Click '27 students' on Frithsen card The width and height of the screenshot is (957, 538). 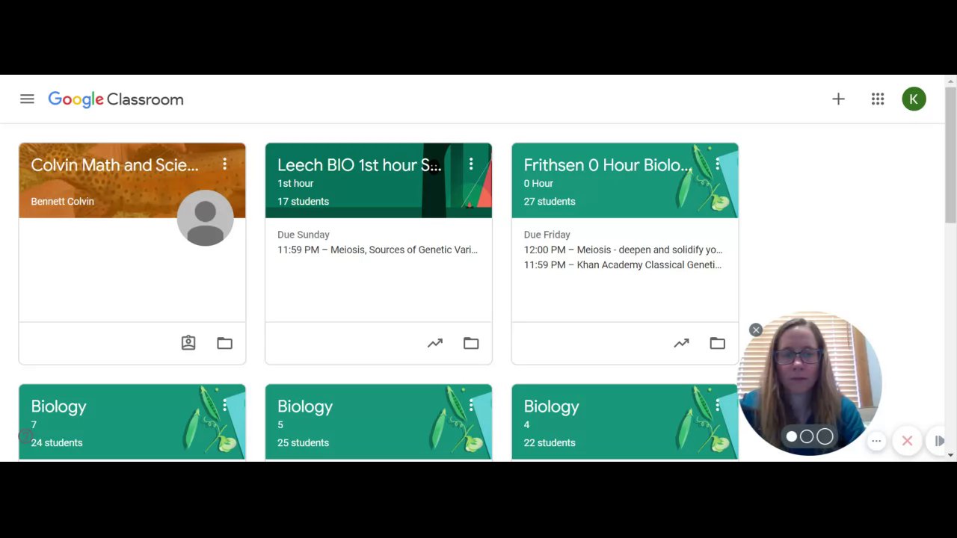point(550,201)
